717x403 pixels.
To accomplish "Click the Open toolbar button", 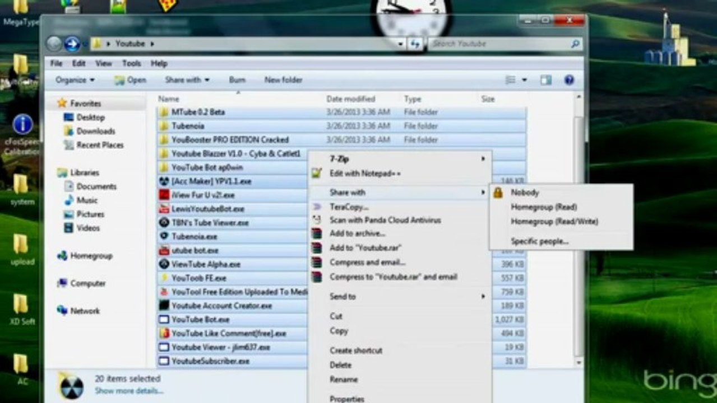I will coord(130,80).
